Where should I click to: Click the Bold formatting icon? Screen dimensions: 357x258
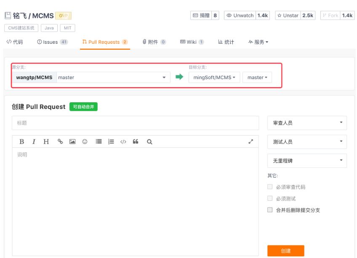coord(22,142)
